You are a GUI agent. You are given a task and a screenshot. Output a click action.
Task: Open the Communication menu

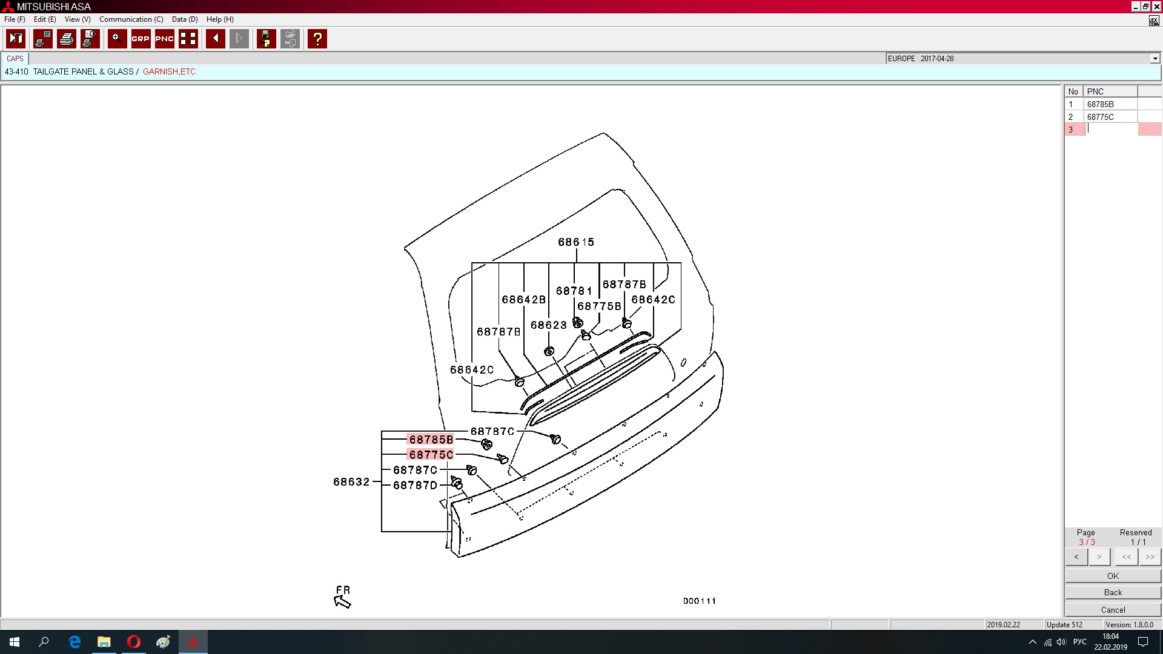[131, 19]
